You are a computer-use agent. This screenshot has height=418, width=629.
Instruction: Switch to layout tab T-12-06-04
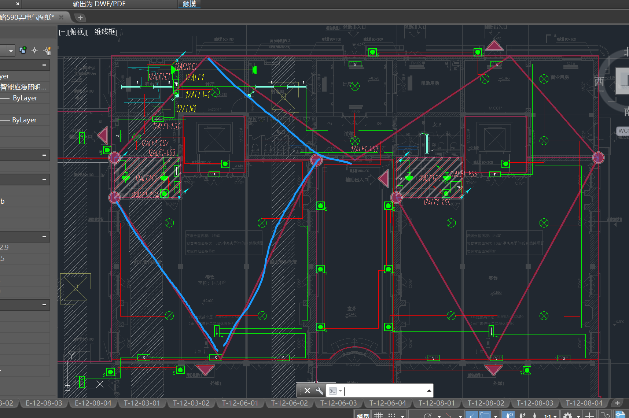pyautogui.click(x=388, y=403)
